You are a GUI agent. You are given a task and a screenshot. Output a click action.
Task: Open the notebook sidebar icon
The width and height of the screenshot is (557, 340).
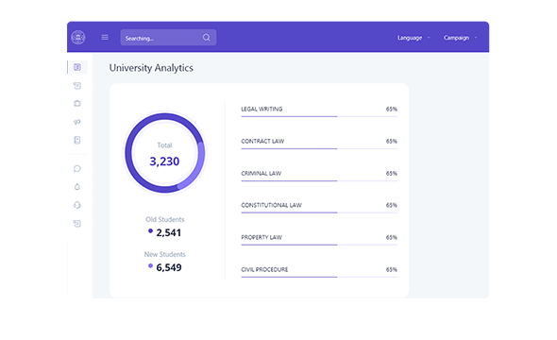point(77,140)
